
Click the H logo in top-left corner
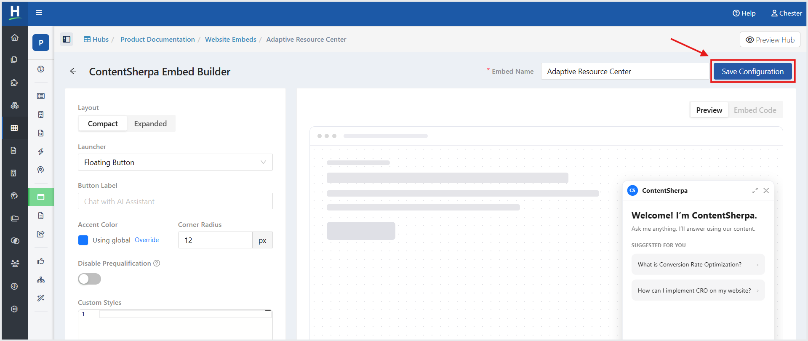pos(15,13)
